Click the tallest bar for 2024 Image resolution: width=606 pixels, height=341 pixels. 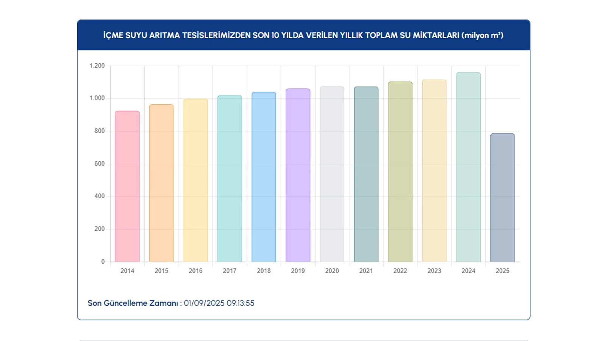pos(468,167)
